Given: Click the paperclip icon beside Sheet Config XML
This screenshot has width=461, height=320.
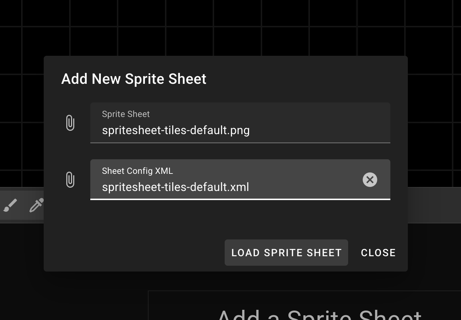Looking at the screenshot, I should [x=70, y=180].
